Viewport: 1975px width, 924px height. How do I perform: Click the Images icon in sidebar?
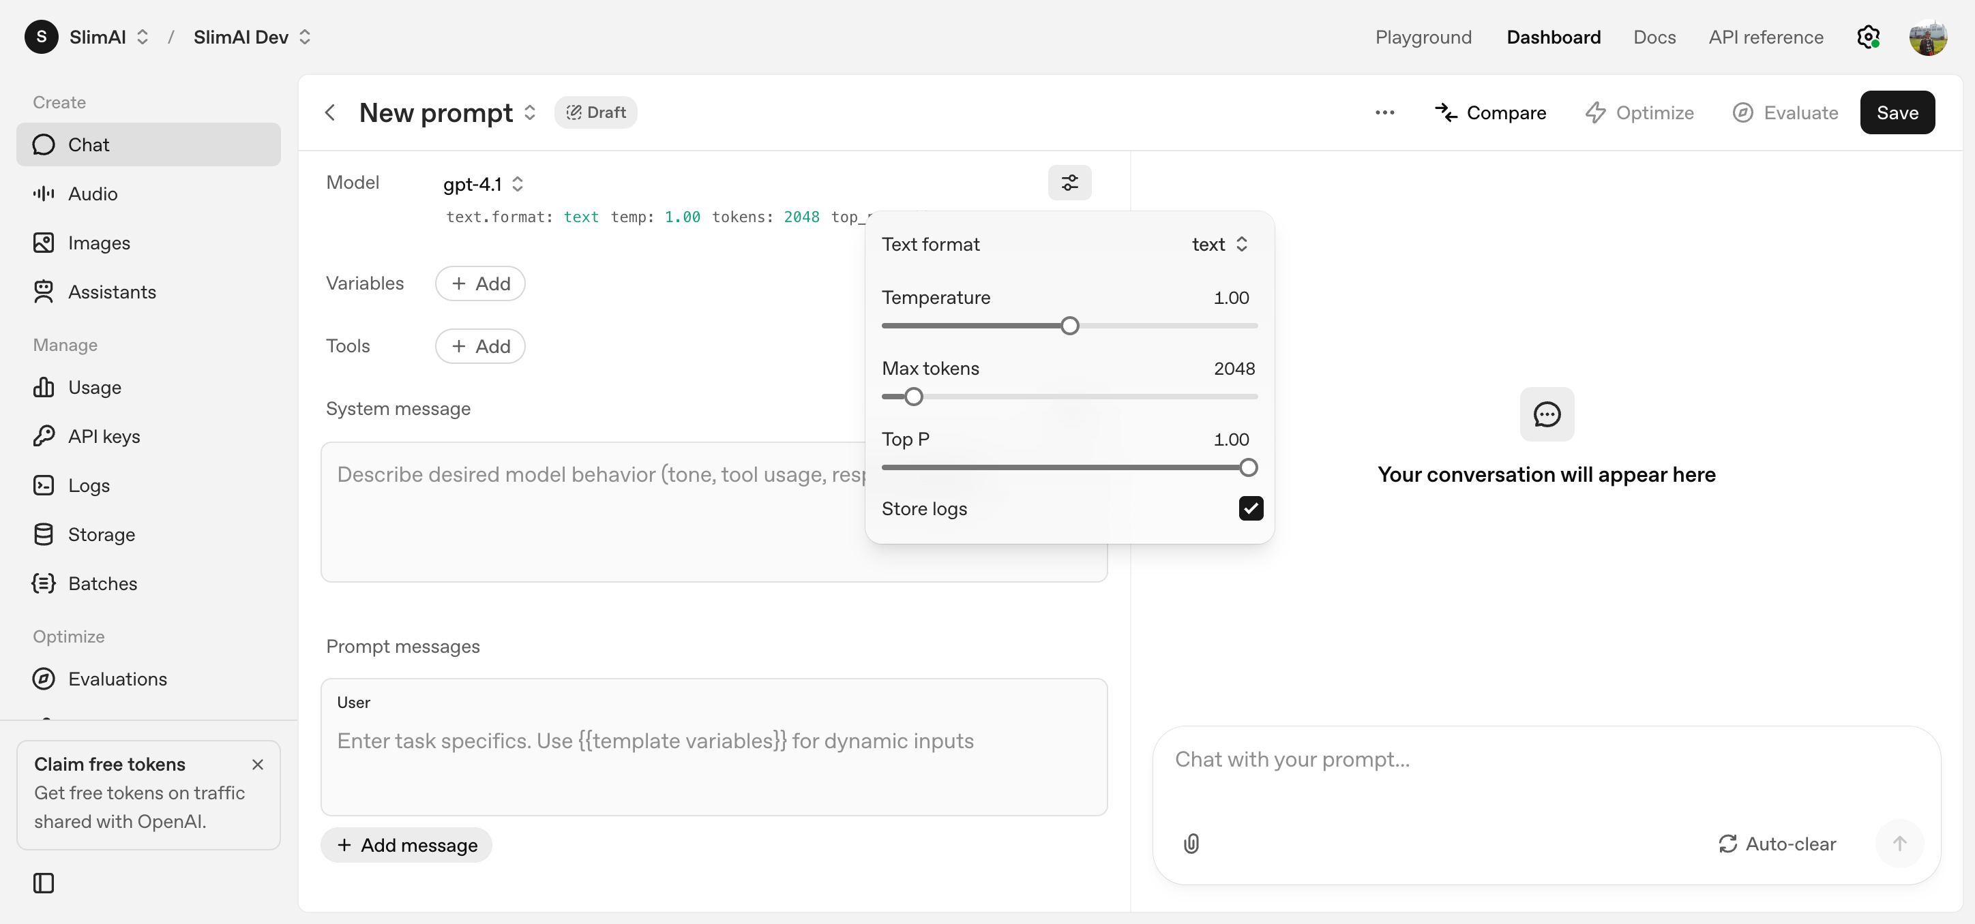(x=44, y=242)
